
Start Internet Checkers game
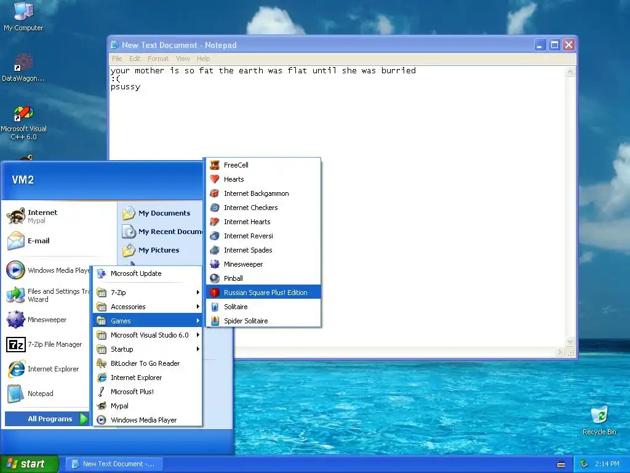(x=263, y=208)
